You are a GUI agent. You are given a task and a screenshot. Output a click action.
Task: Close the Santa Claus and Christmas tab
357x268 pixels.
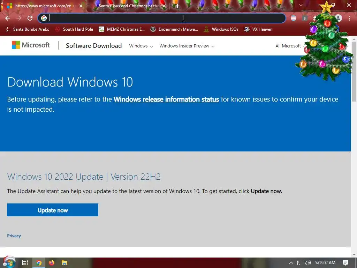164,6
